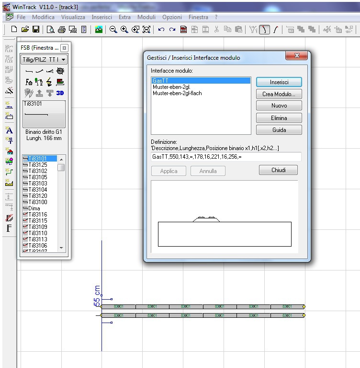Image resolution: width=360 pixels, height=368 pixels.
Task: Click the New file toolbar icon
Action: [14, 29]
